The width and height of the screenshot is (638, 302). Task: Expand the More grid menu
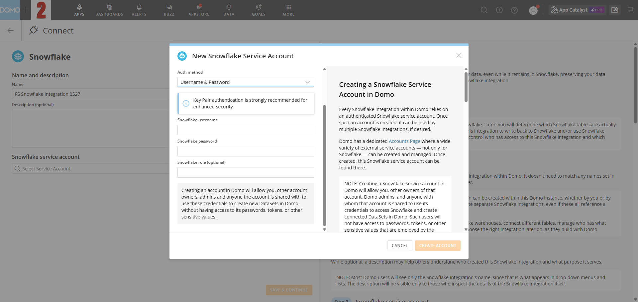[x=288, y=10]
